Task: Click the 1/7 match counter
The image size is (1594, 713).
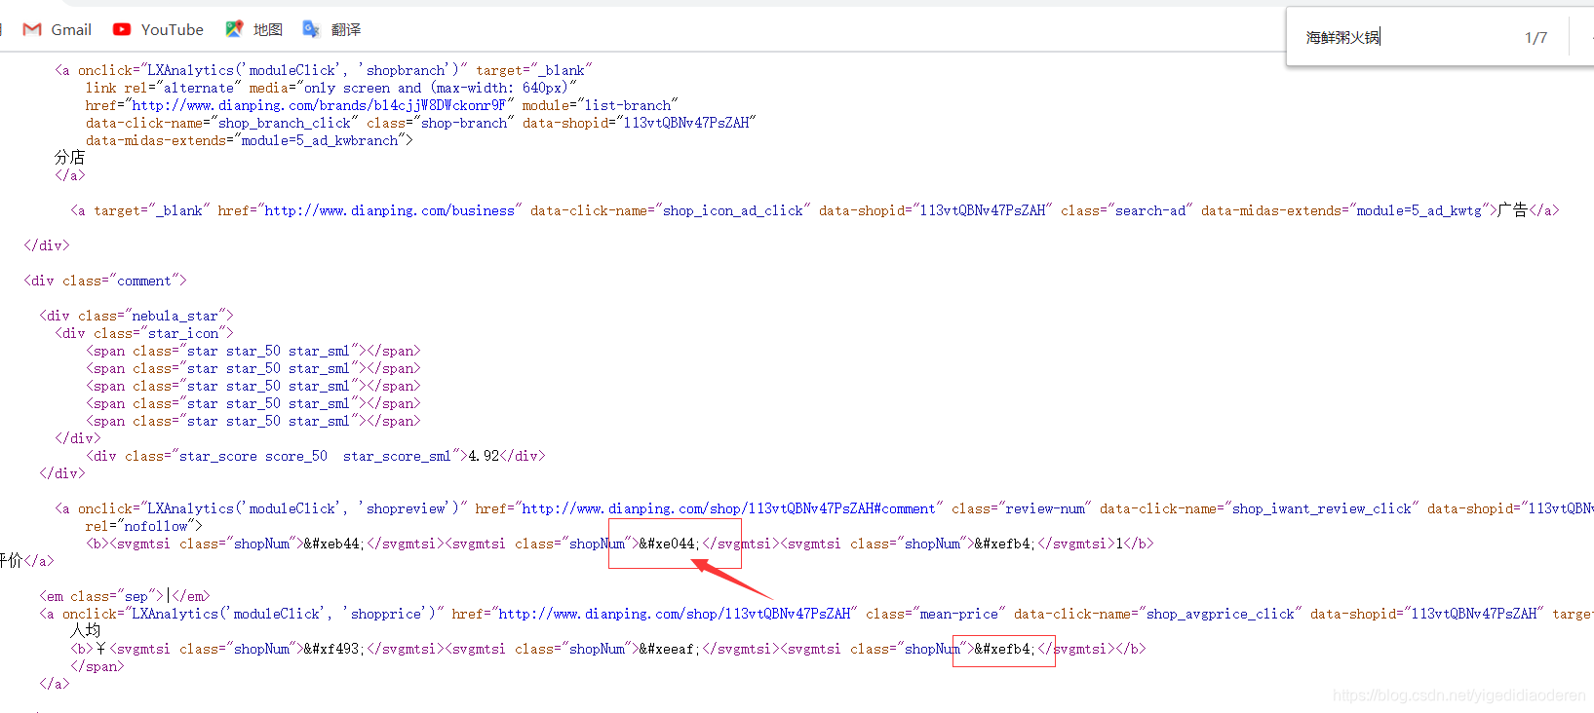Action: 1536,37
